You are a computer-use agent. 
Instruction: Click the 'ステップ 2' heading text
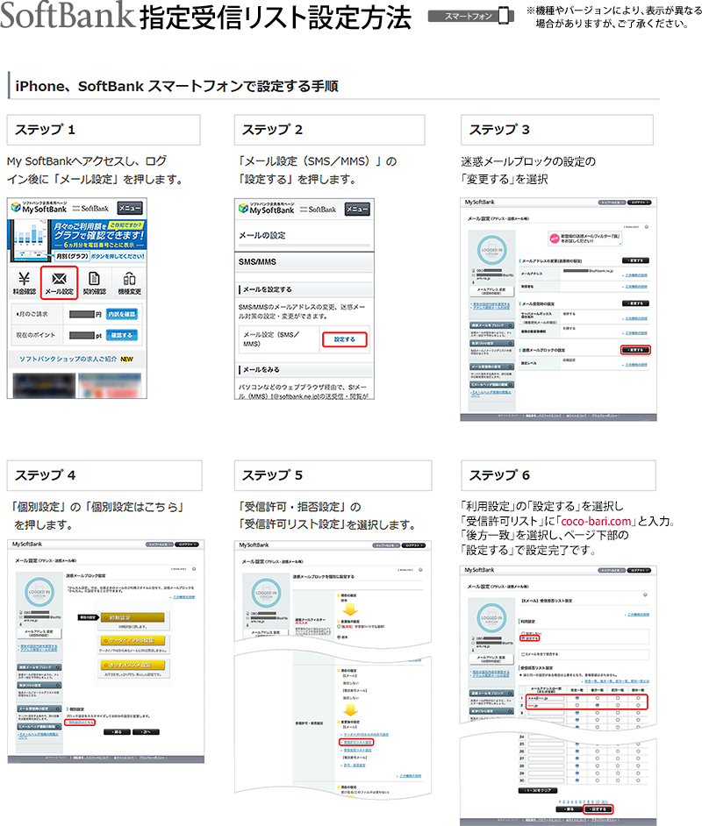(x=273, y=130)
